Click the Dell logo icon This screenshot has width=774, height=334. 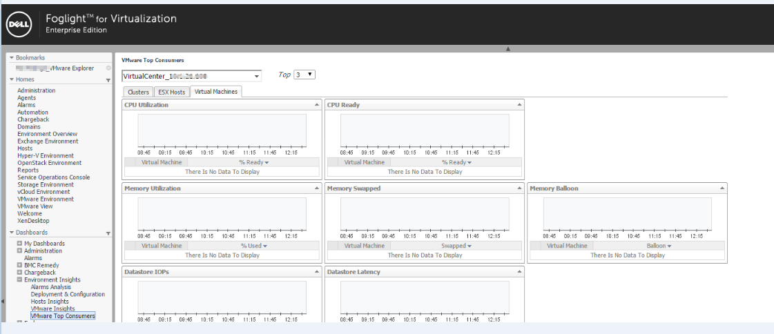[x=19, y=24]
